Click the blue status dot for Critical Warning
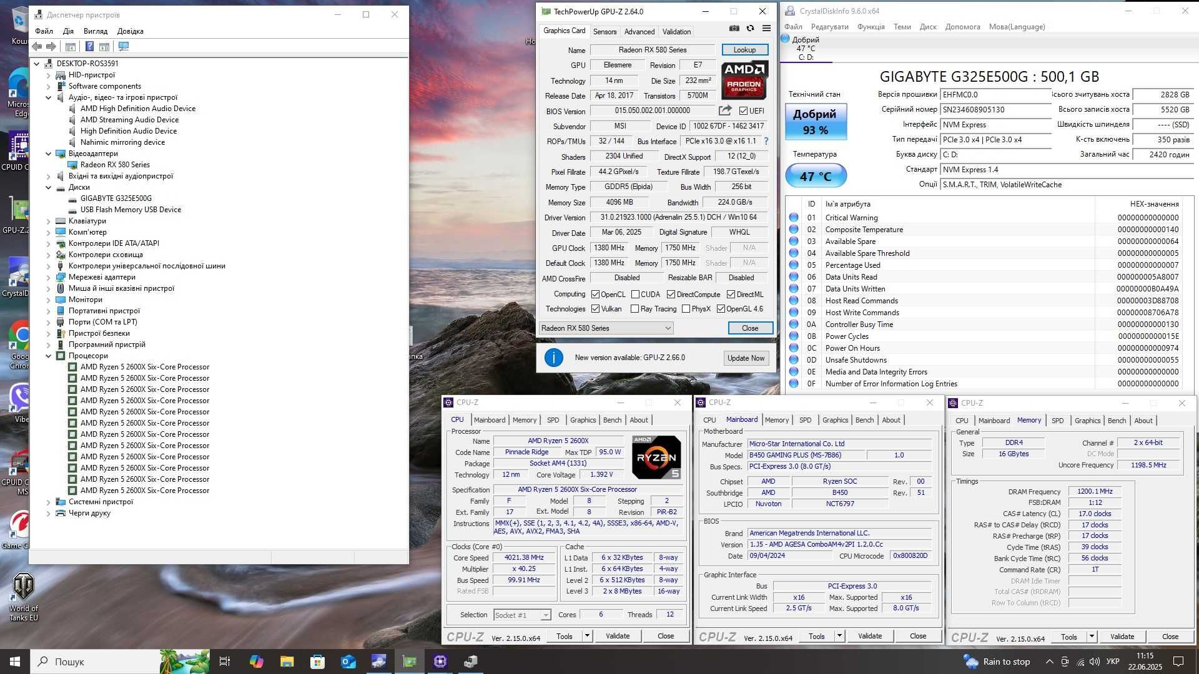The height and width of the screenshot is (674, 1199). (794, 217)
